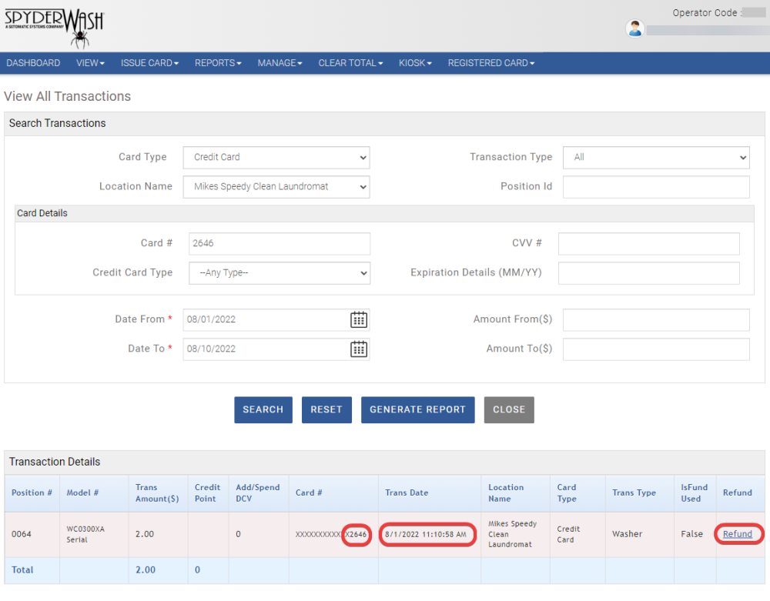This screenshot has width=770, height=601.
Task: Expand the Location Name dropdown
Action: pyautogui.click(x=276, y=187)
